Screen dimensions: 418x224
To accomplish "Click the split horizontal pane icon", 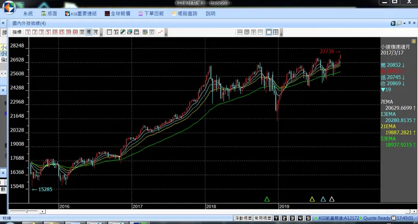I will 109,32.
